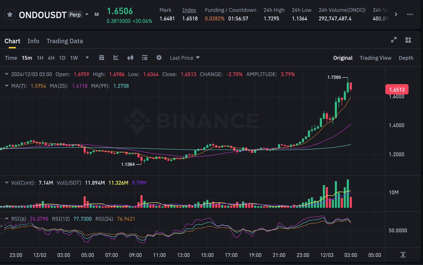Switch to the Info tab

point(33,41)
